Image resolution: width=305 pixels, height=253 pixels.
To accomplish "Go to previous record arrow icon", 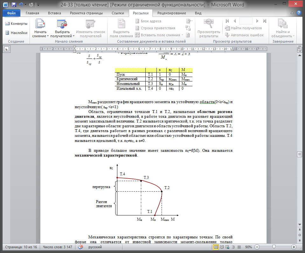I will coord(235,21).
